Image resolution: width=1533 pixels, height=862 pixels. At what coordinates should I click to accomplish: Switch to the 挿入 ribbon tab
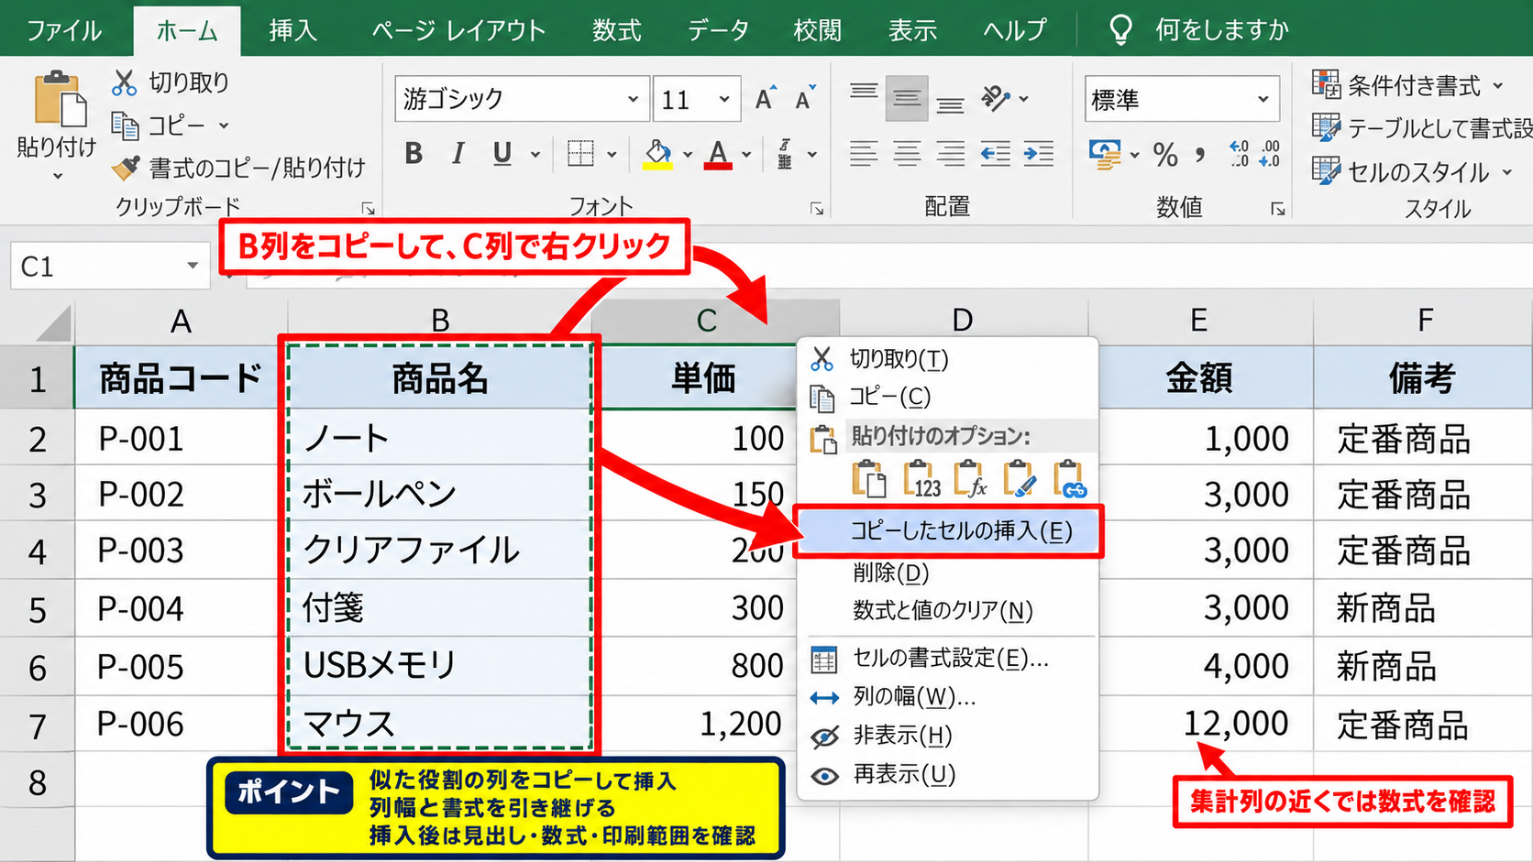click(292, 30)
